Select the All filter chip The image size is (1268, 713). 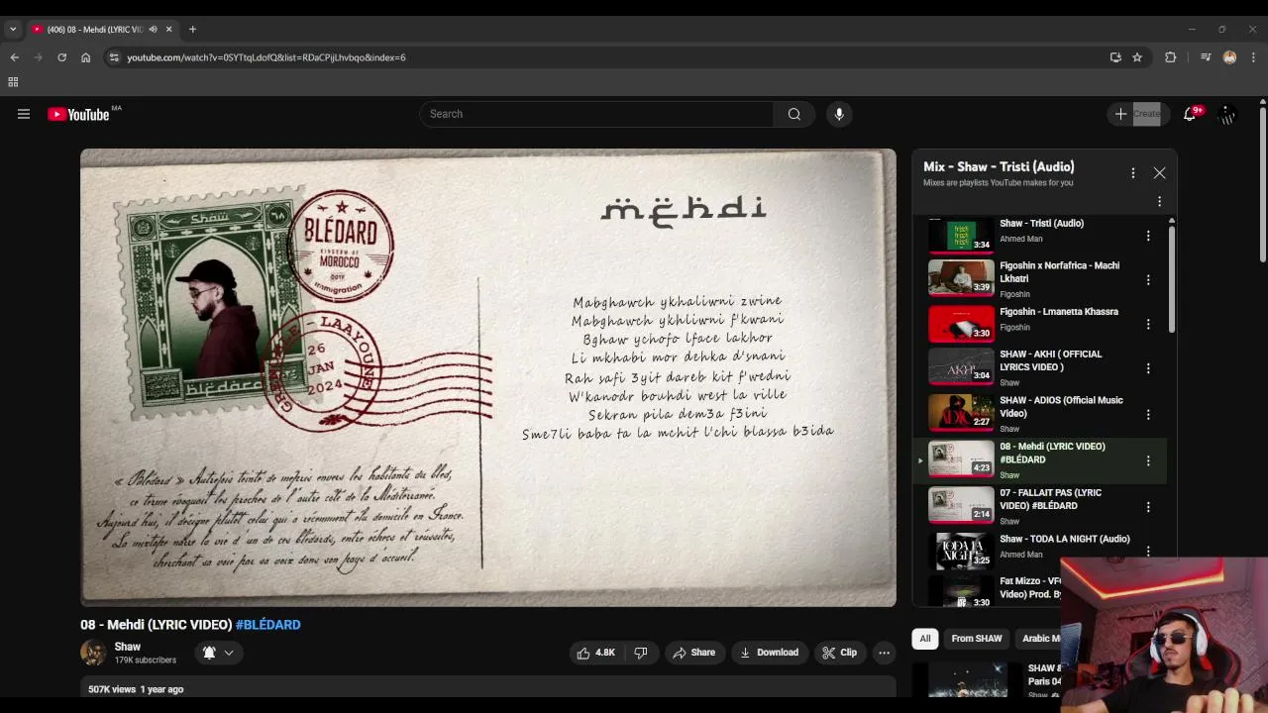(x=925, y=639)
